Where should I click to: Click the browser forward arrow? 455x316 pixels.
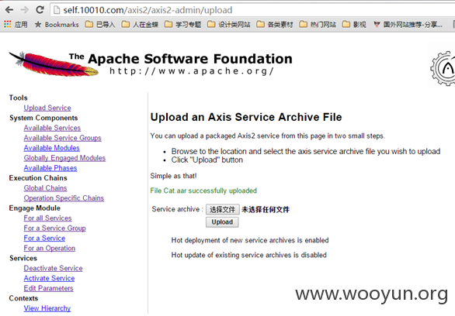(x=24, y=10)
